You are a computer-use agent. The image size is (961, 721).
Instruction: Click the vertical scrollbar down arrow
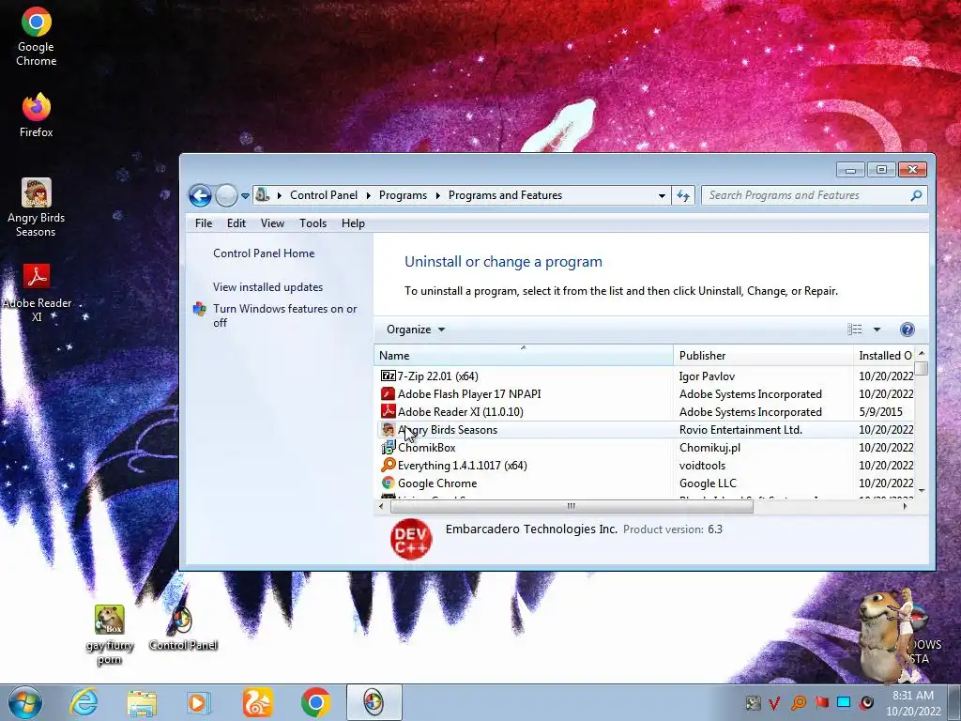pos(922,490)
